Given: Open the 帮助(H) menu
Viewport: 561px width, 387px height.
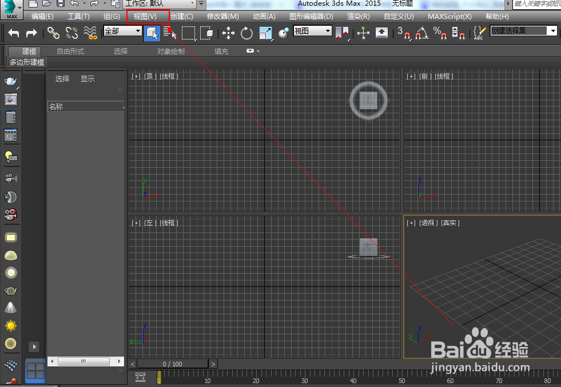Looking at the screenshot, I should pyautogui.click(x=496, y=17).
